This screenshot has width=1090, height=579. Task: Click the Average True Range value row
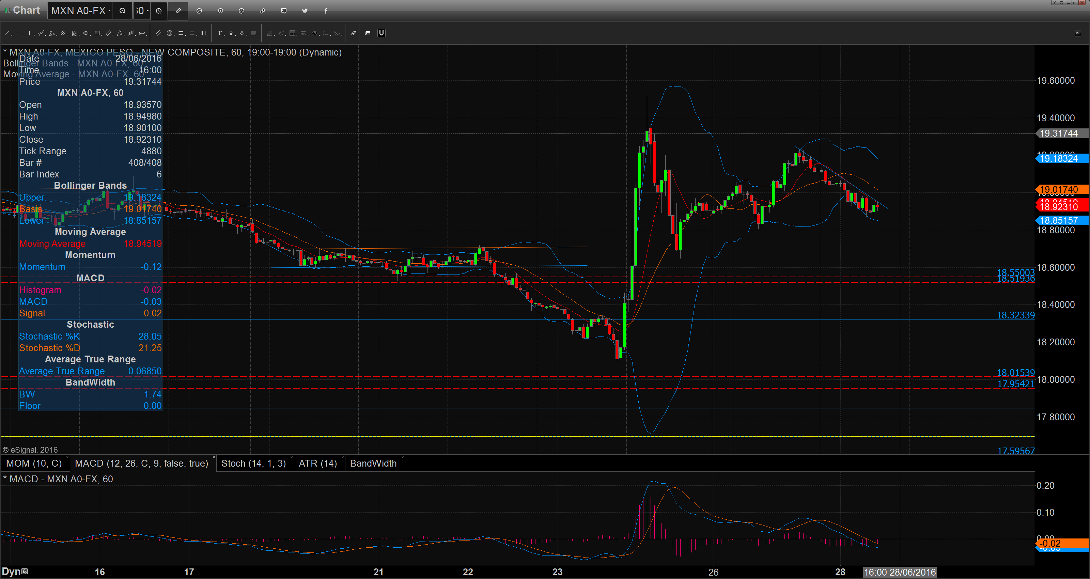90,371
